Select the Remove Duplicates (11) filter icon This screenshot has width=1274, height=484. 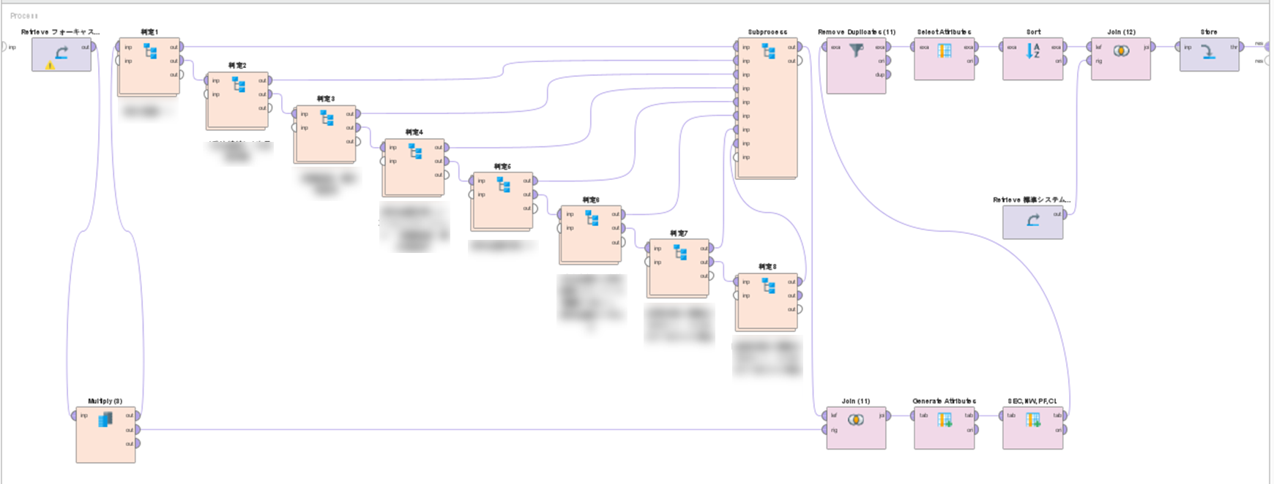856,50
